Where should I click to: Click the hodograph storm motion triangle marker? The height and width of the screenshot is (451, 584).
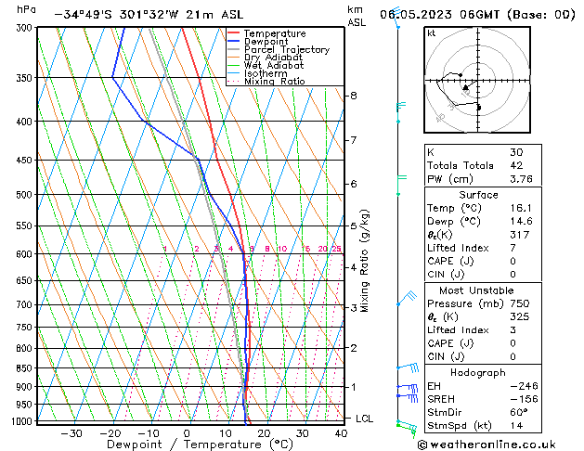465,87
